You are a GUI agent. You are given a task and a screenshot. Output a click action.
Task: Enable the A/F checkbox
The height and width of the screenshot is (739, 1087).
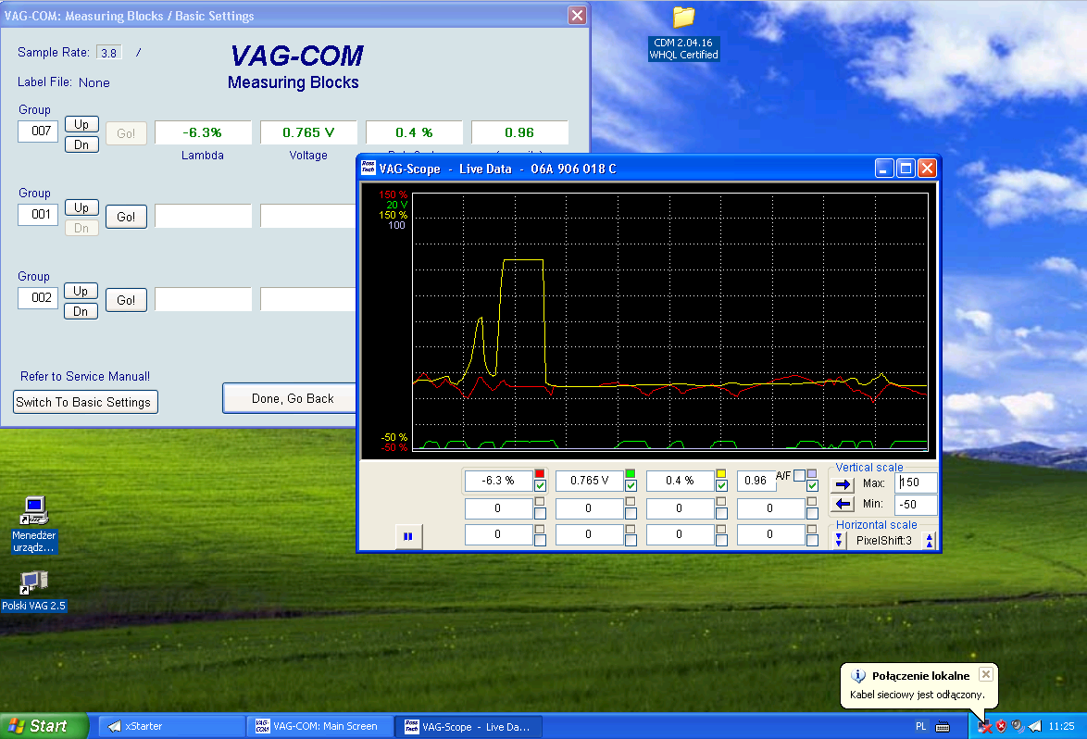click(x=799, y=476)
